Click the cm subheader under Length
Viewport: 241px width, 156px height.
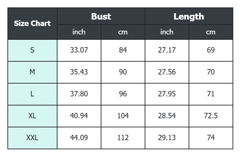pyautogui.click(x=211, y=32)
